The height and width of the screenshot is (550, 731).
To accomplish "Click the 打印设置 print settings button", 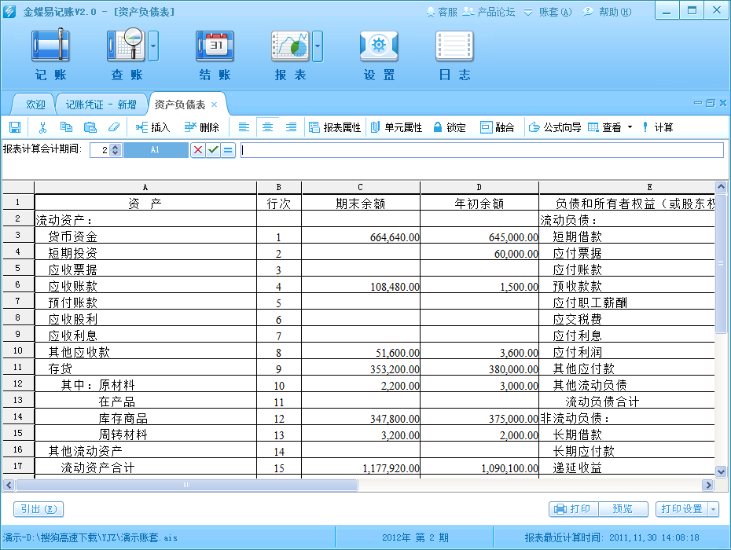I will coord(681,509).
